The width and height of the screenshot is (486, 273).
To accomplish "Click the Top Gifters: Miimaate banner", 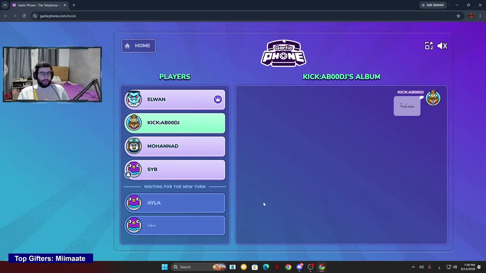I will point(50,259).
